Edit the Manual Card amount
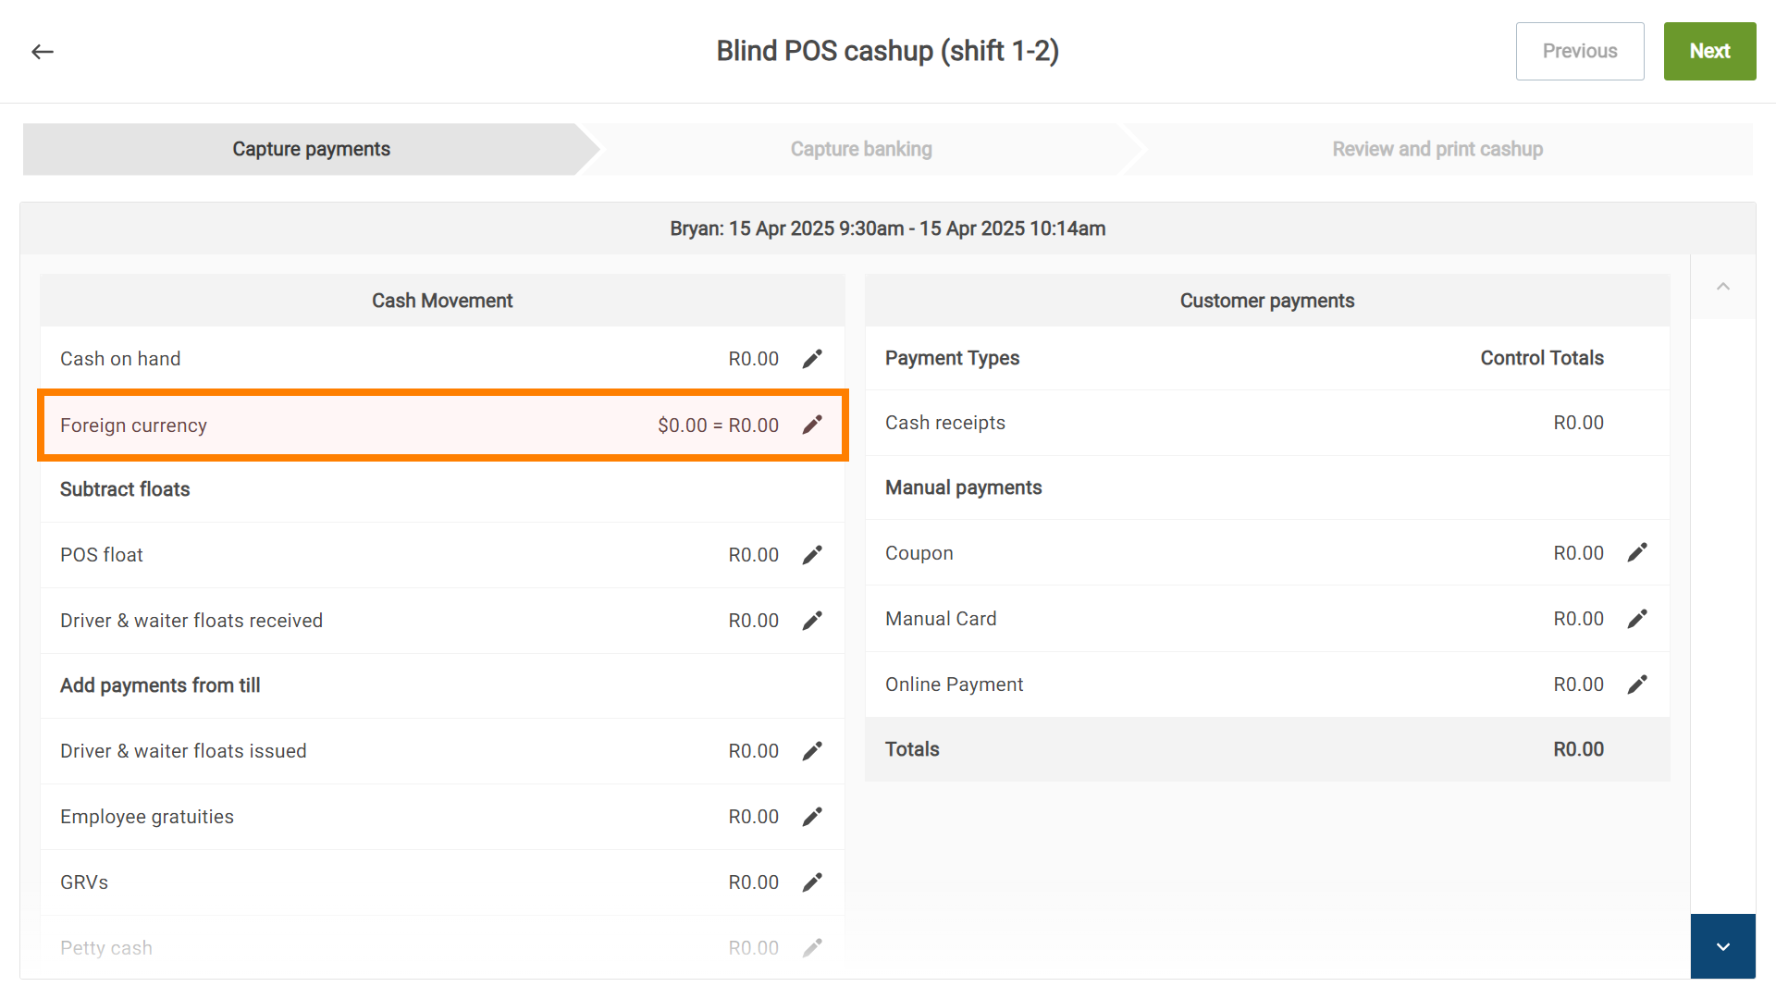The width and height of the screenshot is (1776, 999). click(1637, 619)
